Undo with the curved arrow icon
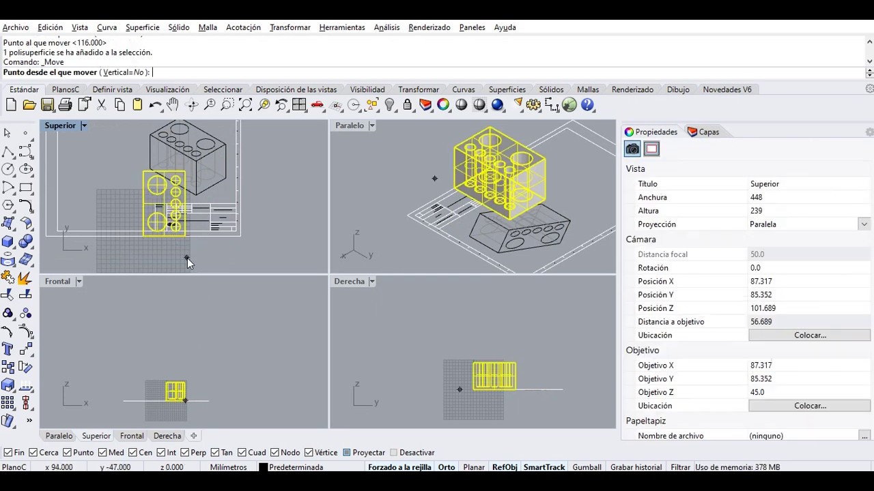Image resolution: width=874 pixels, height=491 pixels. [156, 105]
